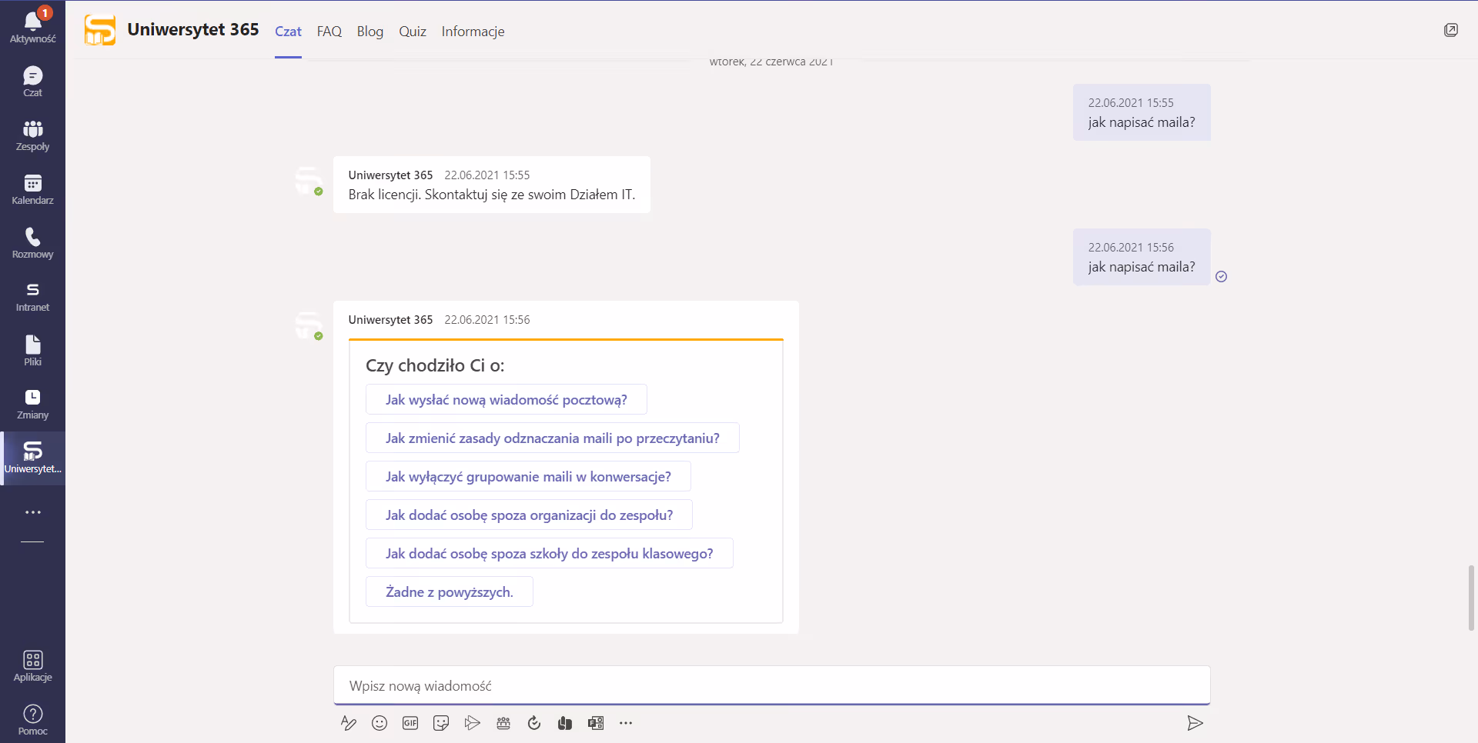Choose 'Jak wyłączyć grupowanie maili w konwersacje?'
Screen dimensions: 1478x743
[x=528, y=477]
